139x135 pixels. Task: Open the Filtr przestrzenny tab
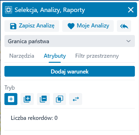(x=97, y=56)
